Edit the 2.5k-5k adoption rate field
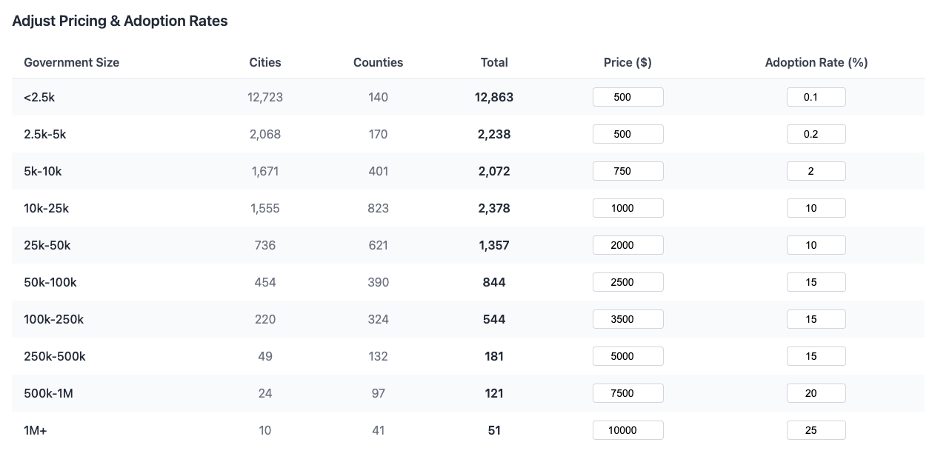932x462 pixels. (x=816, y=134)
